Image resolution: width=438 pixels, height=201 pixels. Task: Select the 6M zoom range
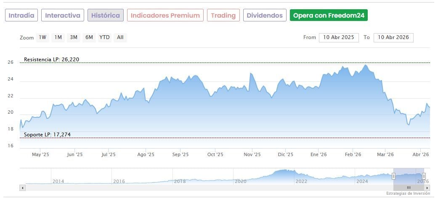[89, 37]
